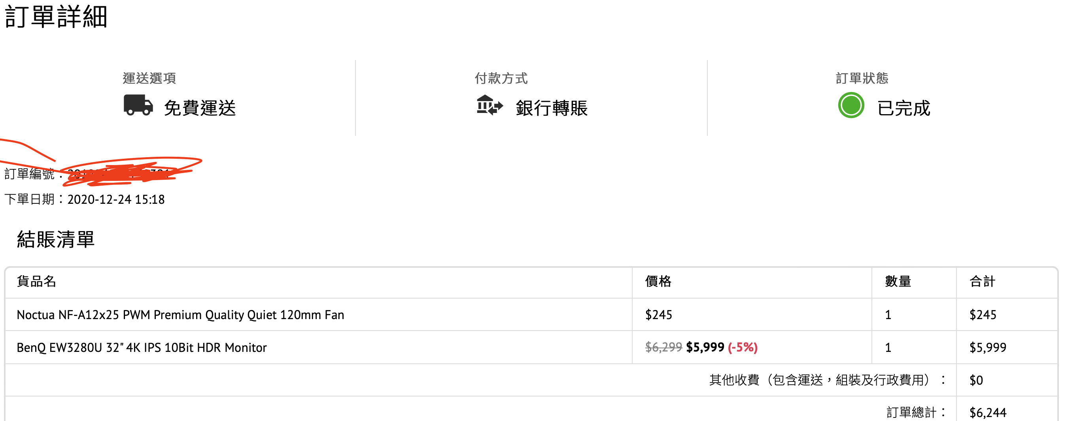This screenshot has width=1066, height=421.
Task: Click the 數量 column header
Action: click(x=898, y=281)
